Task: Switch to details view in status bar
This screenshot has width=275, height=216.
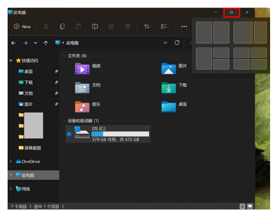Action: pyautogui.click(x=242, y=206)
